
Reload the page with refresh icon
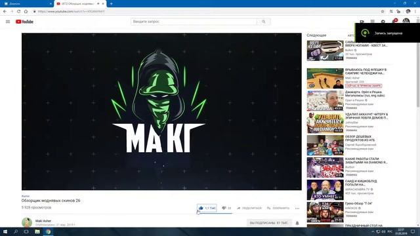click(x=19, y=12)
